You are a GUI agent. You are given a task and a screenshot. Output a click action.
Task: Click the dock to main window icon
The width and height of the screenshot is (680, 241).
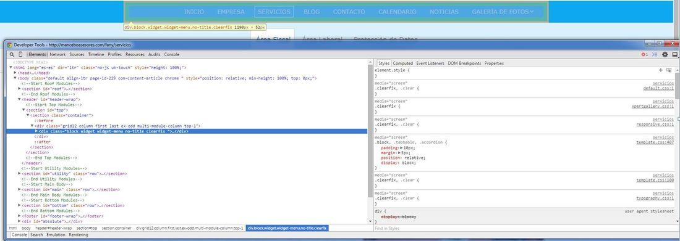[x=675, y=54]
